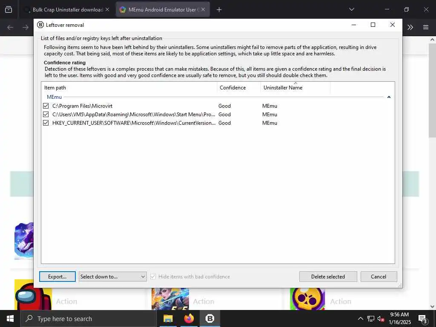
Task: Uncheck the Start Menu path leftover item
Action: (46, 114)
